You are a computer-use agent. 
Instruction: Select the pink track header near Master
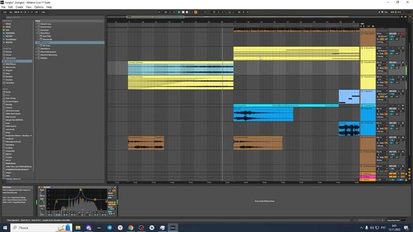[x=368, y=177]
